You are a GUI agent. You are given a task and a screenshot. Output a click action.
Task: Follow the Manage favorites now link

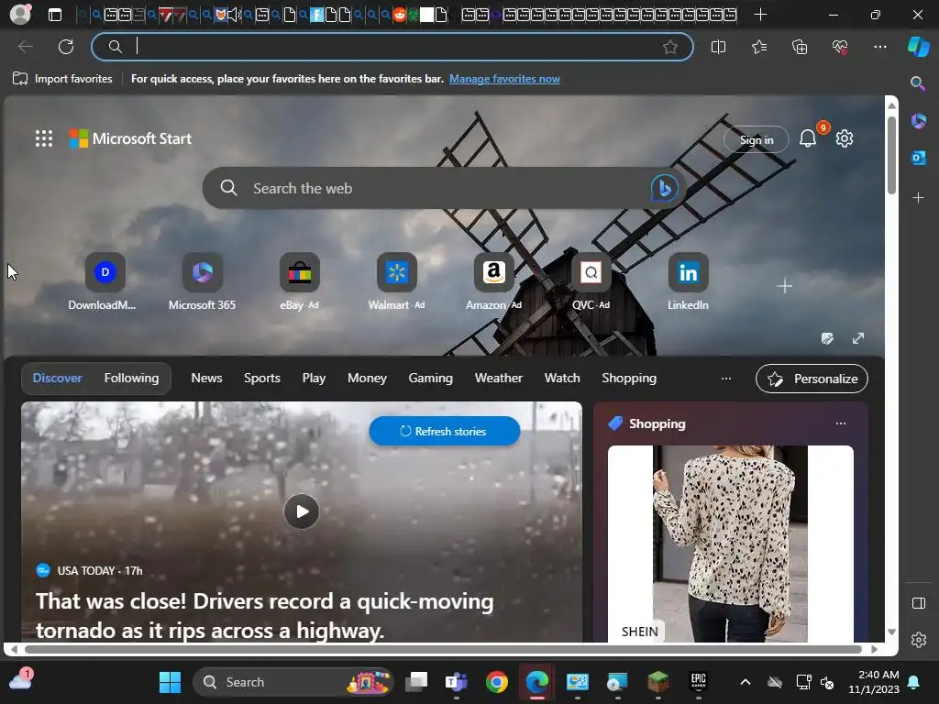coord(504,79)
